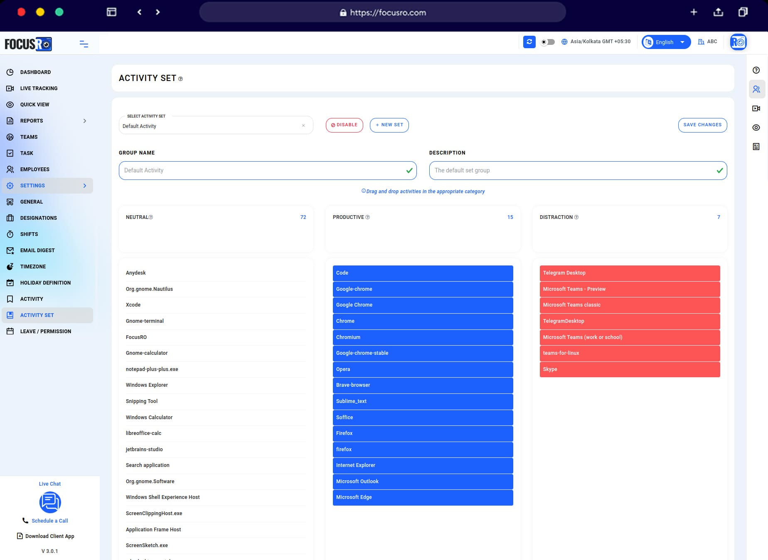Move the Skype item to Productive

pos(629,369)
